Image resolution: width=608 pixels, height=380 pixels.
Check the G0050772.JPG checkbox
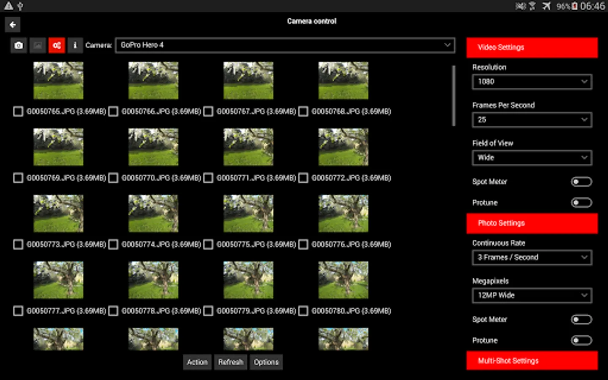point(303,178)
